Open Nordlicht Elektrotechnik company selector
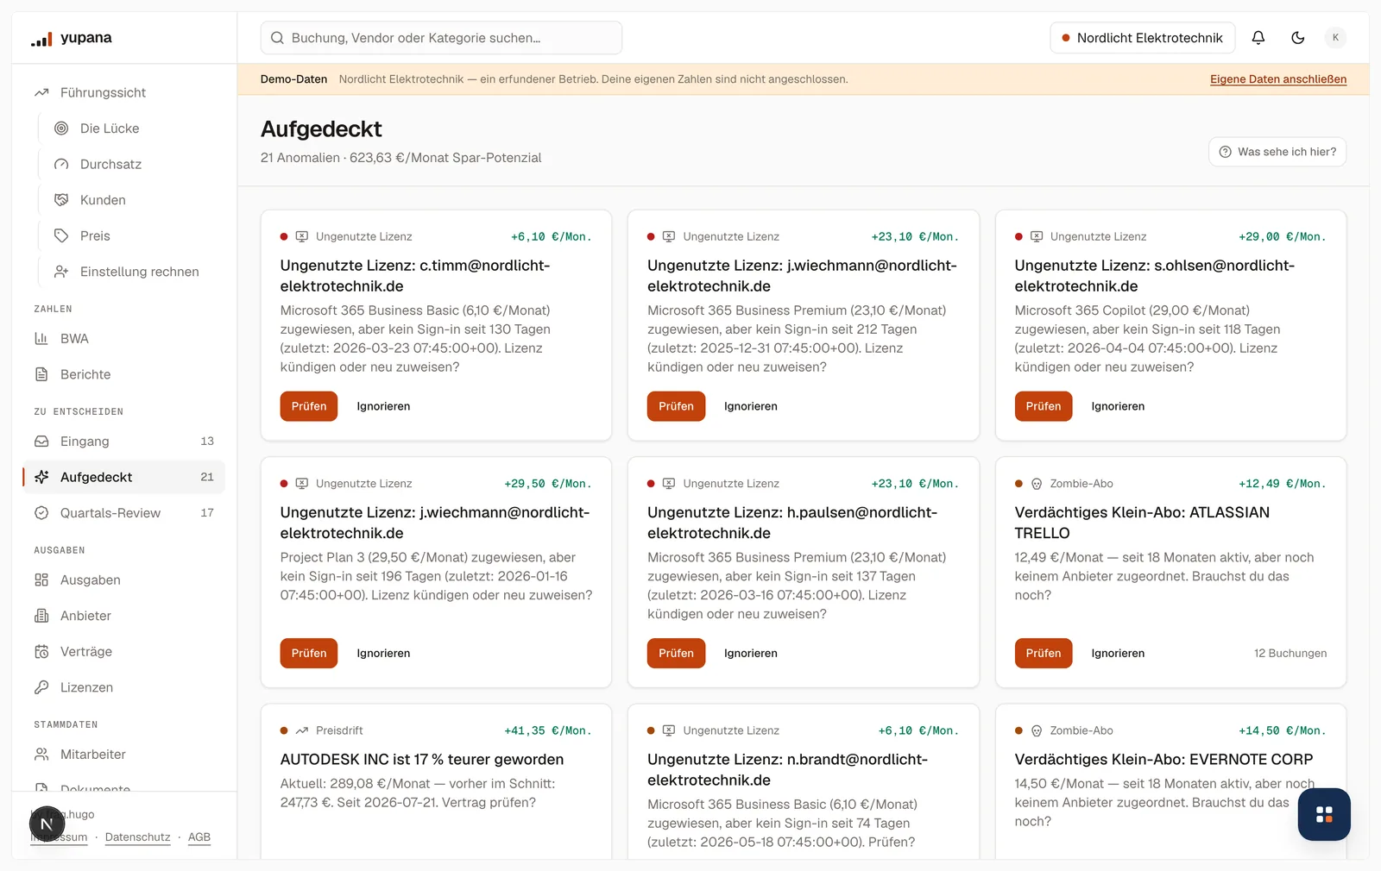Screen dimensions: 1381x871 1142,38
